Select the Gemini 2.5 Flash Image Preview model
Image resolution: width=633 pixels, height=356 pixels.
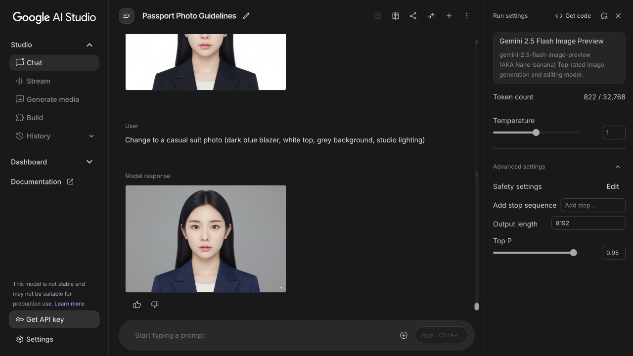559,58
